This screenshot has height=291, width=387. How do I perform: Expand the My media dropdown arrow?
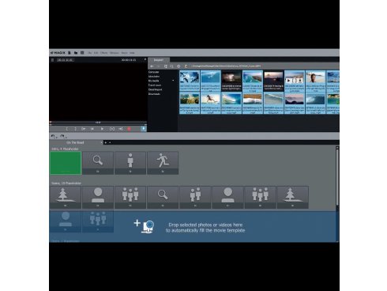(x=173, y=81)
